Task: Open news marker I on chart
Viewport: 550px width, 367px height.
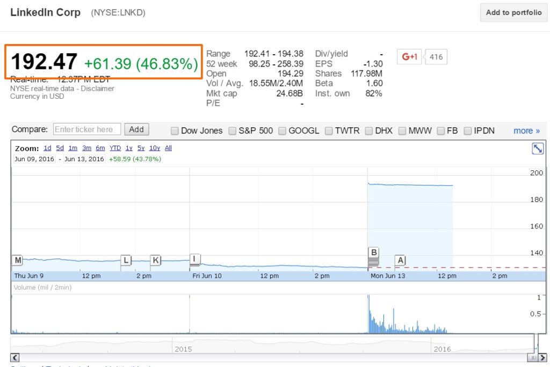Action: click(194, 259)
